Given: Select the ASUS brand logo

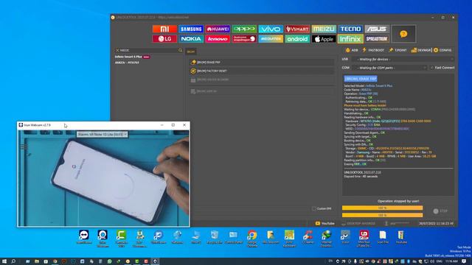Looking at the screenshot, I should coord(377,29).
